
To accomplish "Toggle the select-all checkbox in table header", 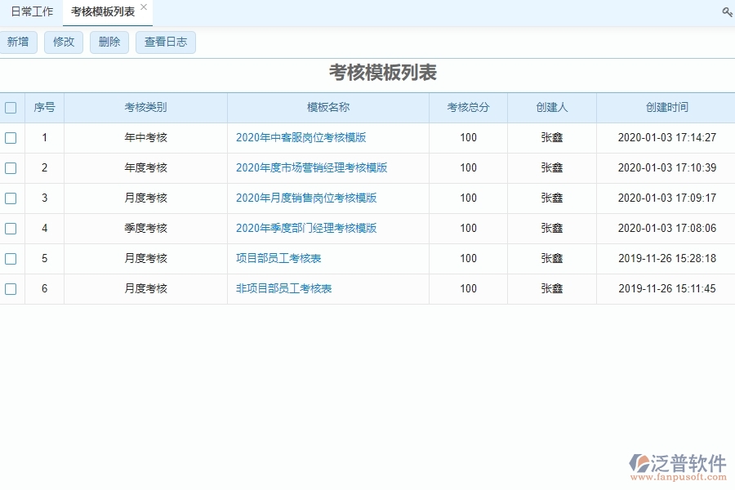I will tap(11, 107).
